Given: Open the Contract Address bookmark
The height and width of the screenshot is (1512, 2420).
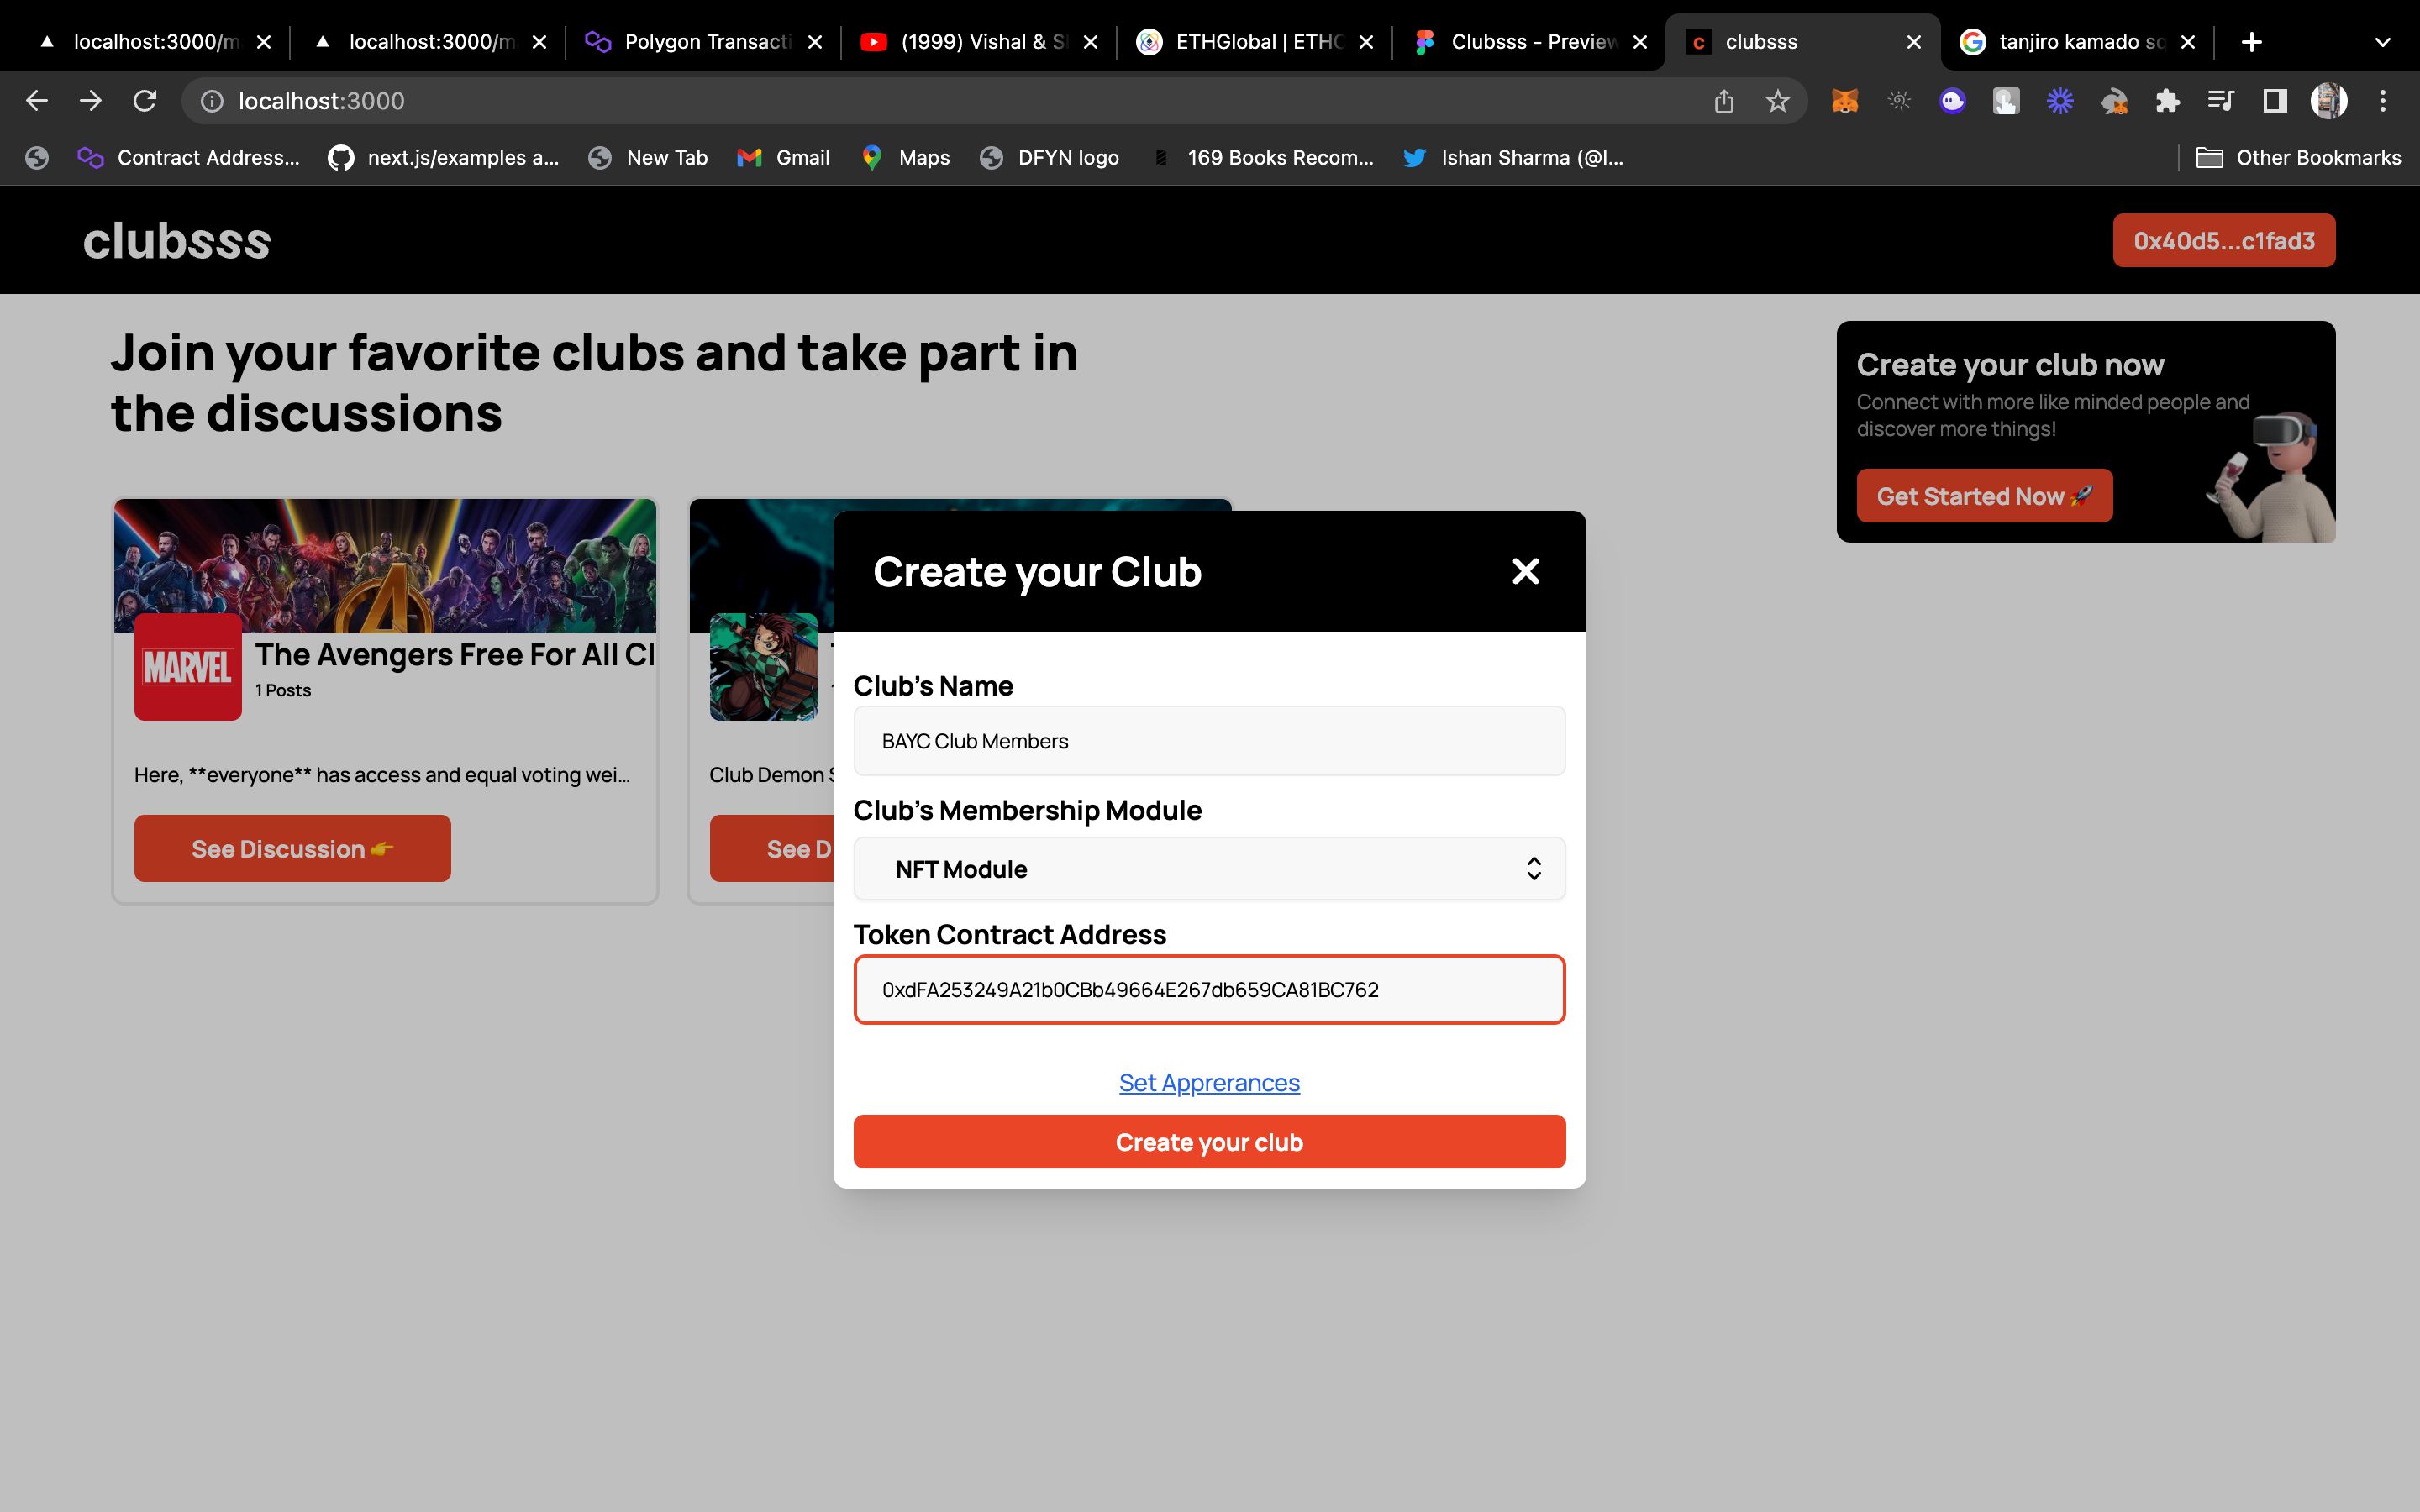Looking at the screenshot, I should click(x=190, y=158).
